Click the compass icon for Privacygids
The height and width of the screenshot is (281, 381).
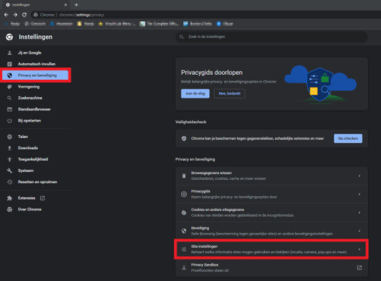pyautogui.click(x=184, y=194)
